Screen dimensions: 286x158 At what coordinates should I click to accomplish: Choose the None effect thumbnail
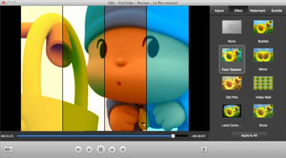232,27
